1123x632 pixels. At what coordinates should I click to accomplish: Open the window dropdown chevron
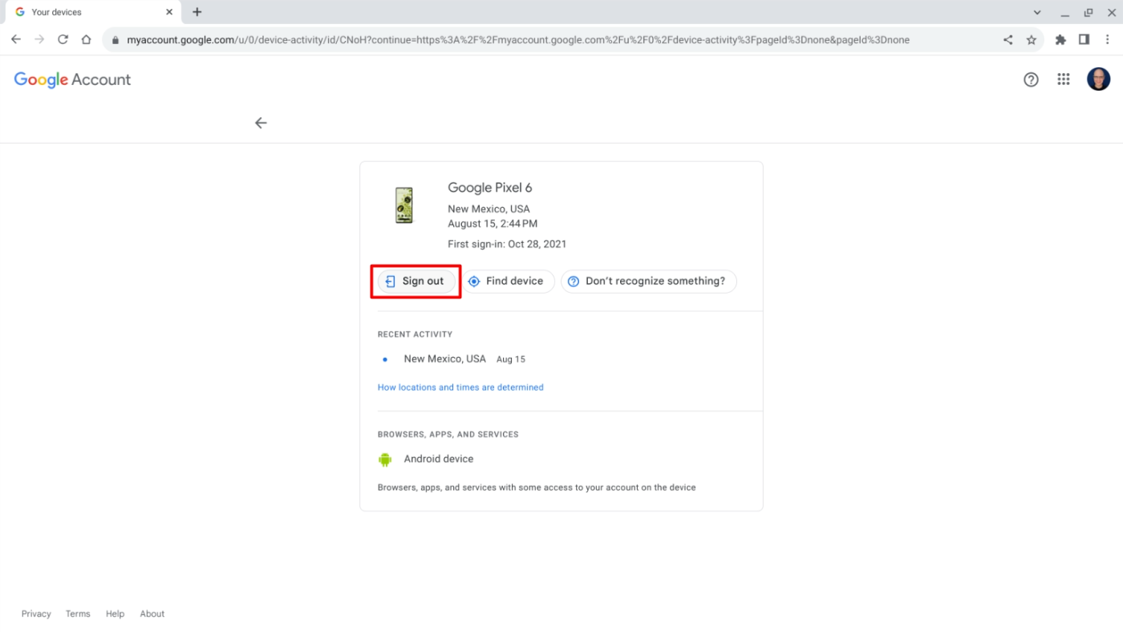(x=1036, y=11)
